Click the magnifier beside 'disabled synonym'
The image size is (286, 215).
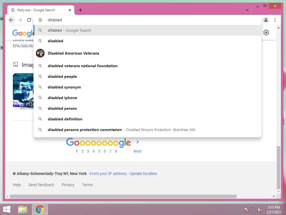[x=40, y=87]
